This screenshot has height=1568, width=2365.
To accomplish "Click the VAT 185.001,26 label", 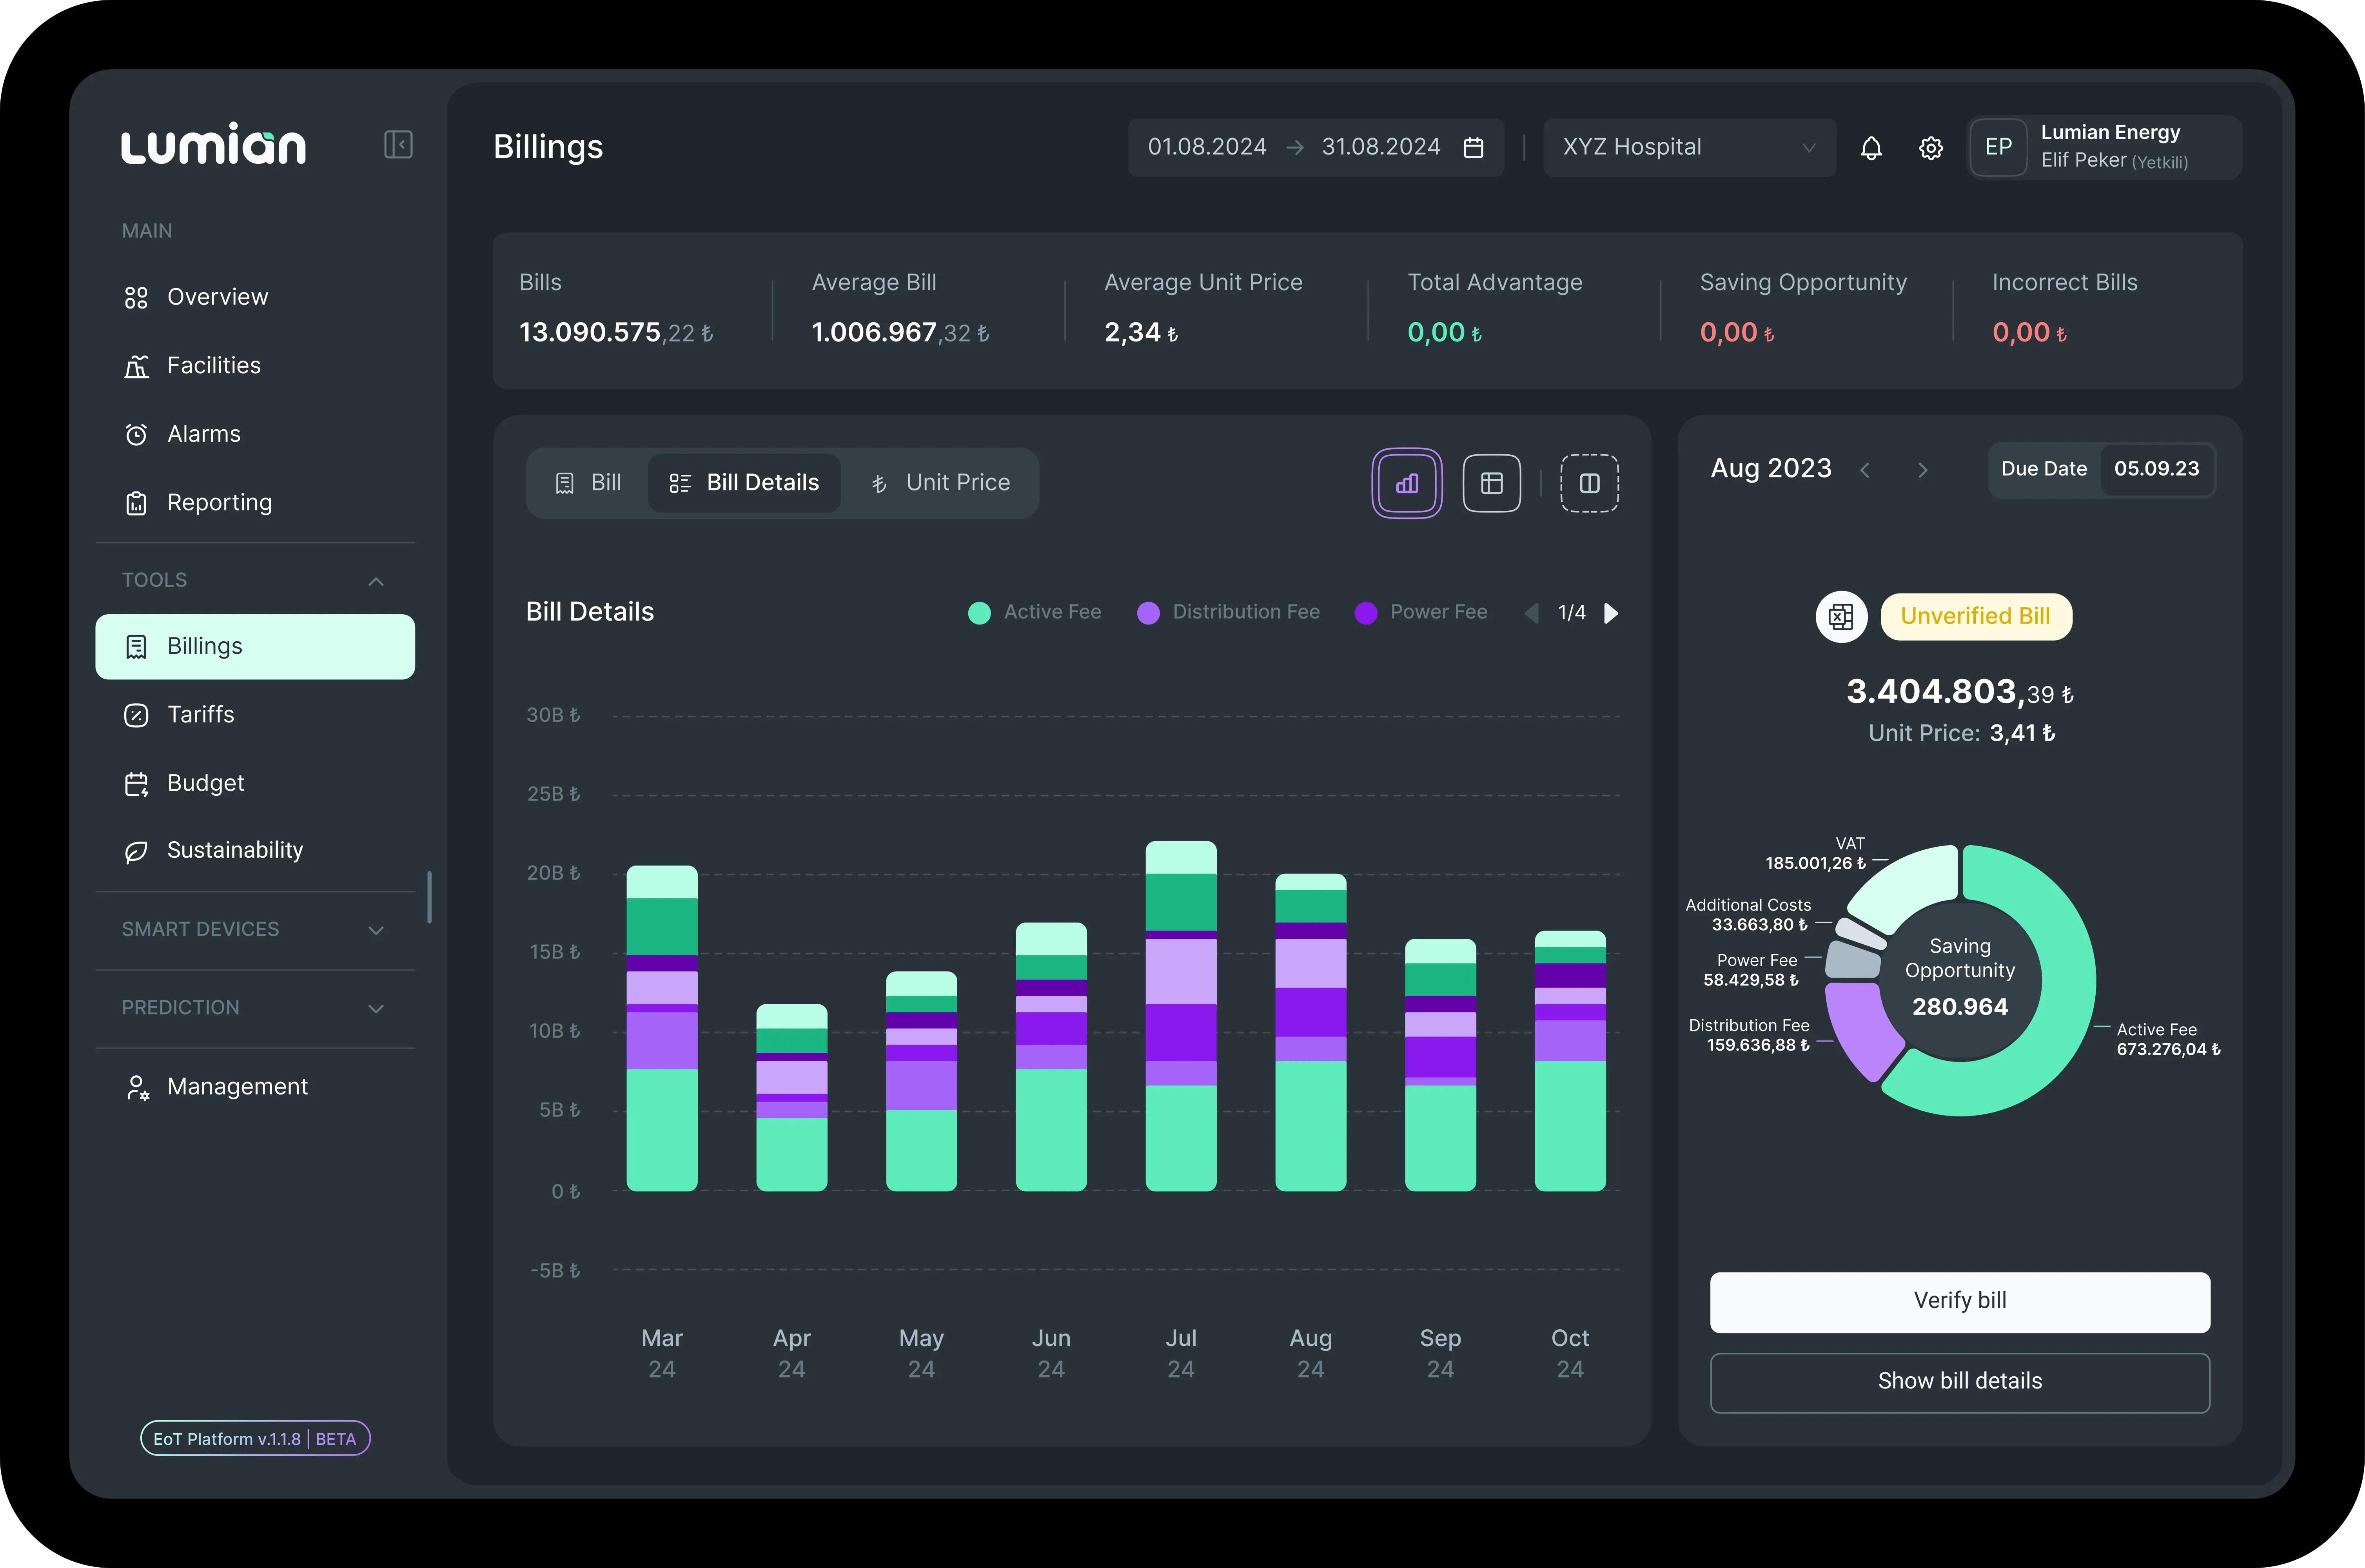I will click(x=1816, y=854).
